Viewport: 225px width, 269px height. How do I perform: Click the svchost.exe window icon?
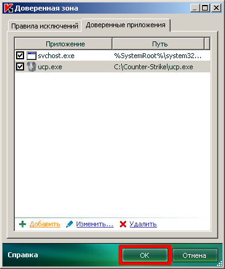[32, 56]
